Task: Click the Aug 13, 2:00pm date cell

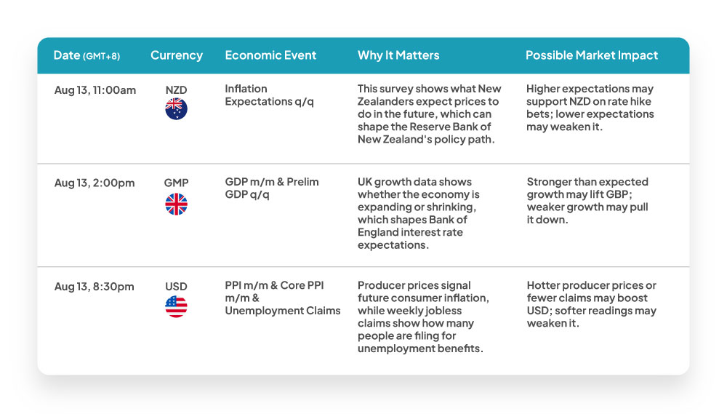Action: coord(95,183)
